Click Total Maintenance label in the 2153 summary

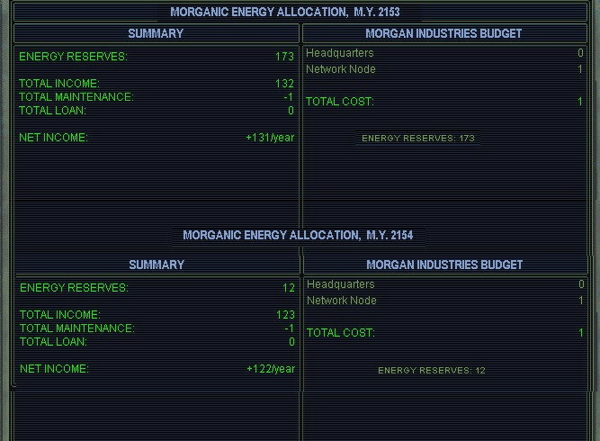(76, 97)
